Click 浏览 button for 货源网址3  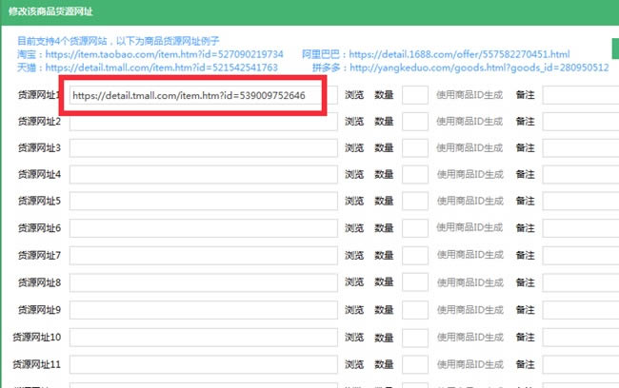click(353, 148)
